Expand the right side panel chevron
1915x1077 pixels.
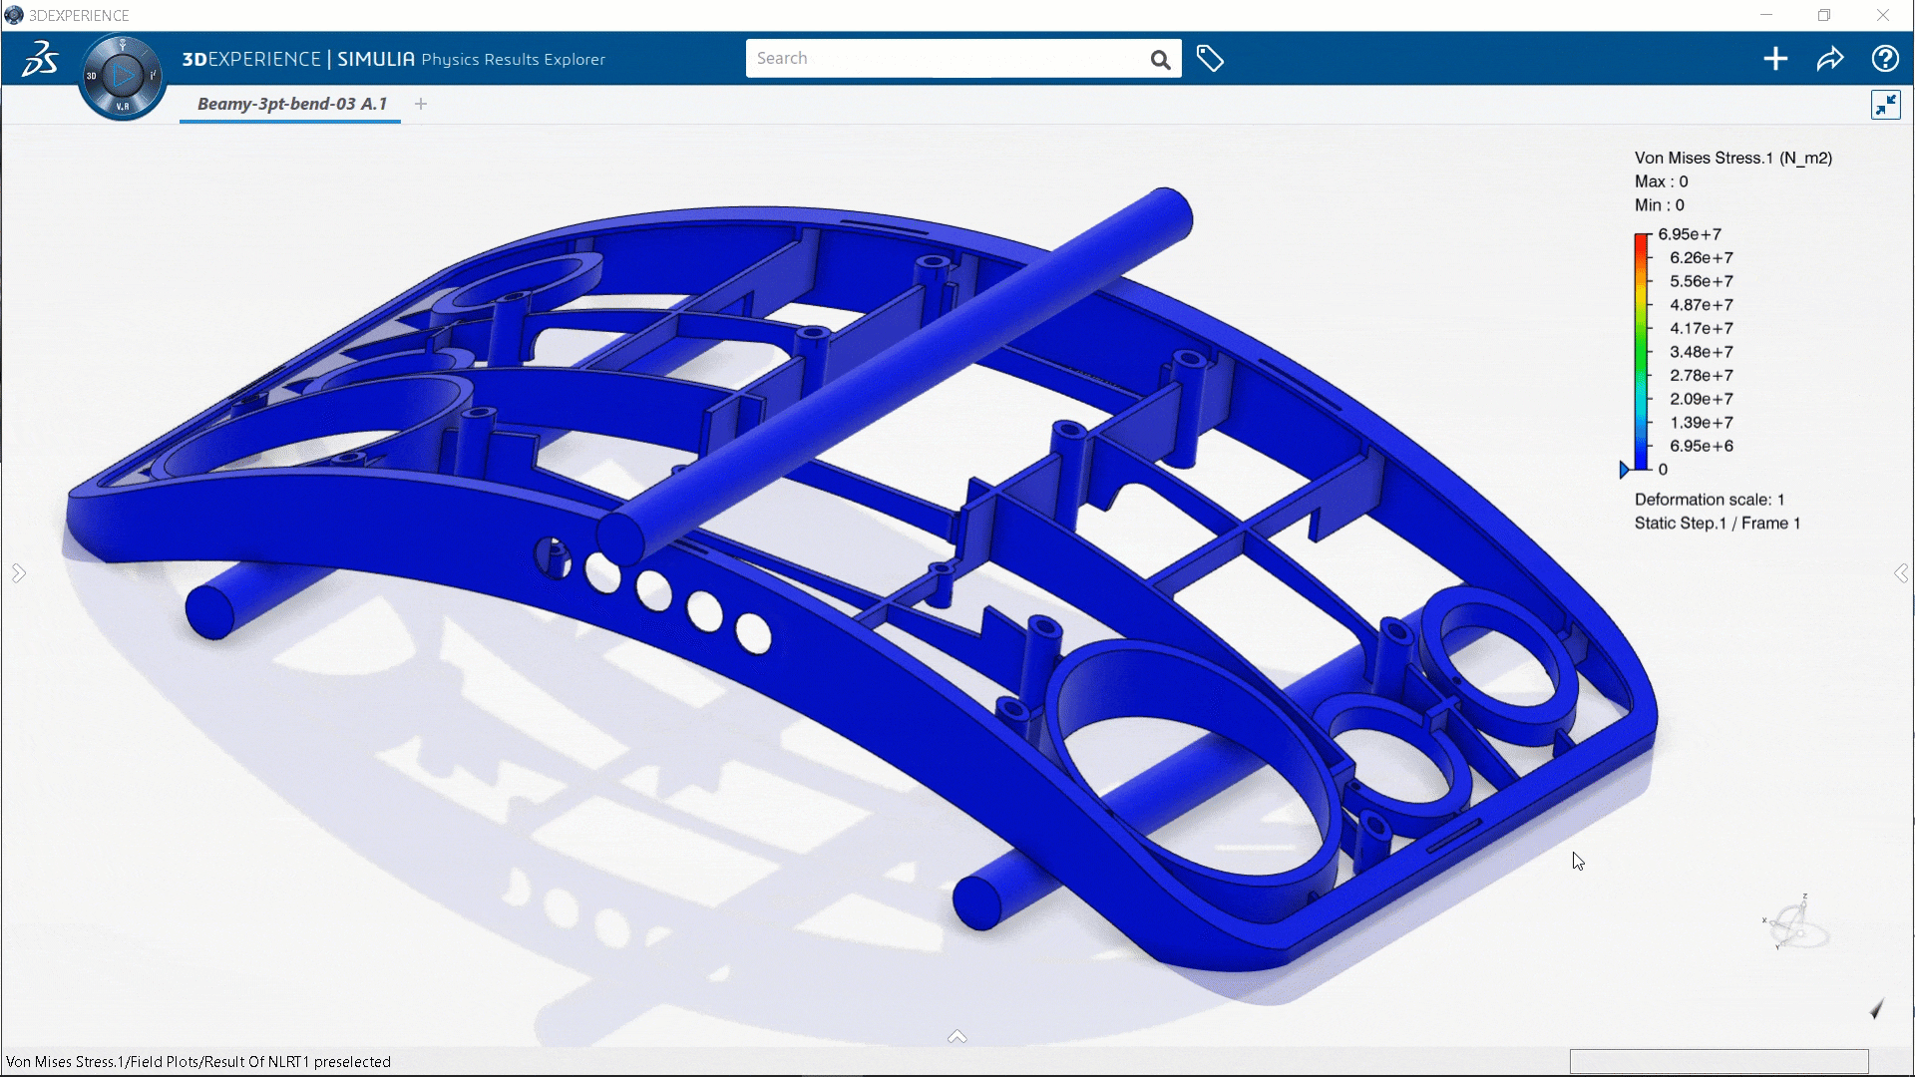tap(1901, 573)
